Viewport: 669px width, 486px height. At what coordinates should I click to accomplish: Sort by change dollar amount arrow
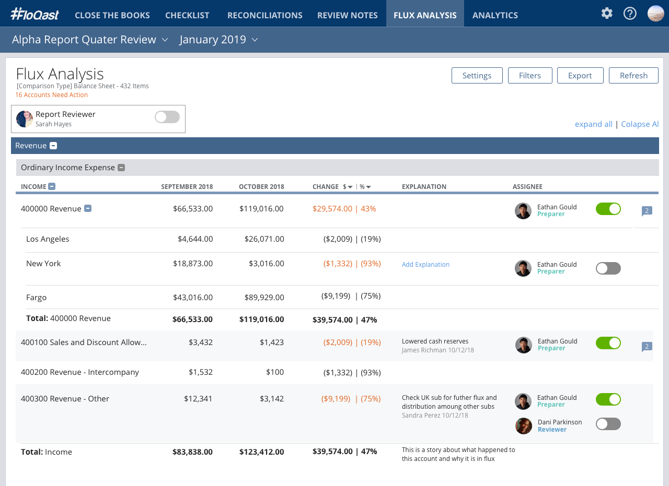click(x=350, y=187)
